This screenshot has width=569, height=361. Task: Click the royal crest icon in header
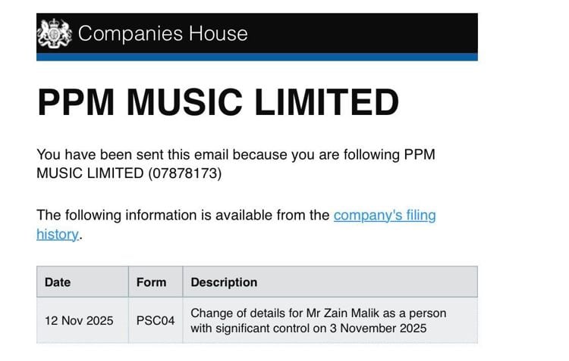(54, 33)
